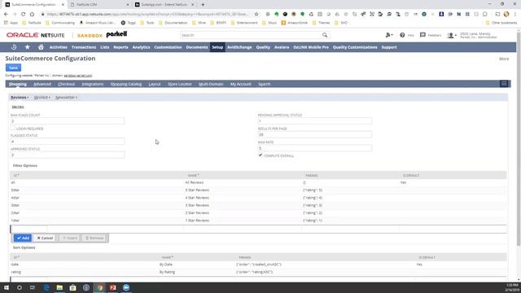
Task: Click the browser Back arrow
Action: [x=6, y=14]
